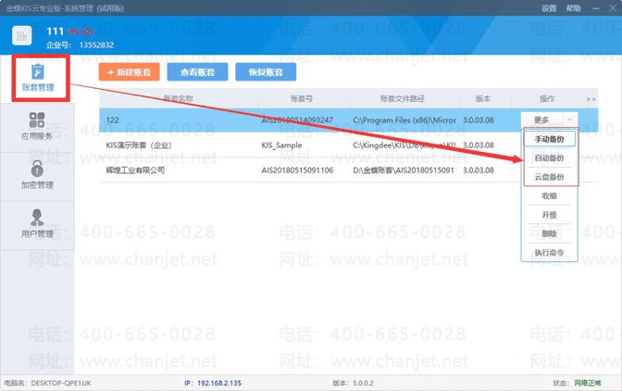Select 云盘备份 in the dropdown list
The width and height of the screenshot is (622, 391).
click(x=549, y=176)
